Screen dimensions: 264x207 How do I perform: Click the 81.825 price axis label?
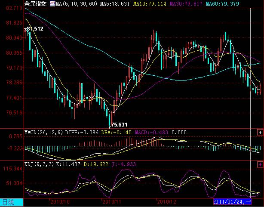(14, 23)
